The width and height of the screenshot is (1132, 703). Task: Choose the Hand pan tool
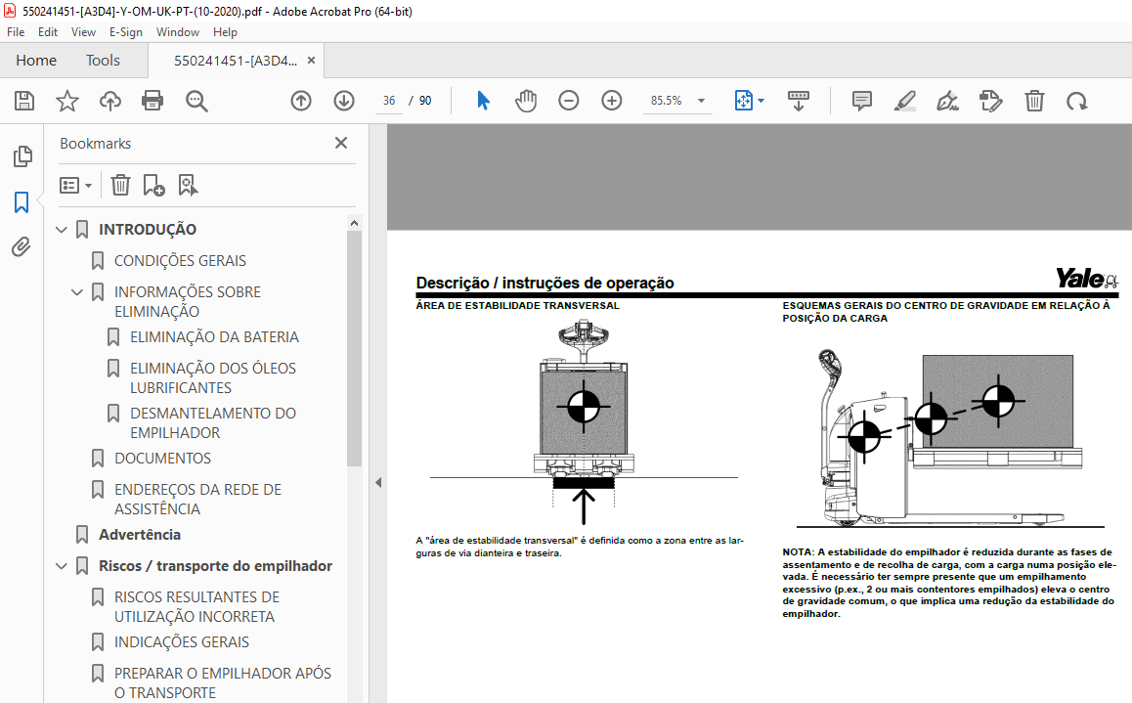[x=526, y=101]
